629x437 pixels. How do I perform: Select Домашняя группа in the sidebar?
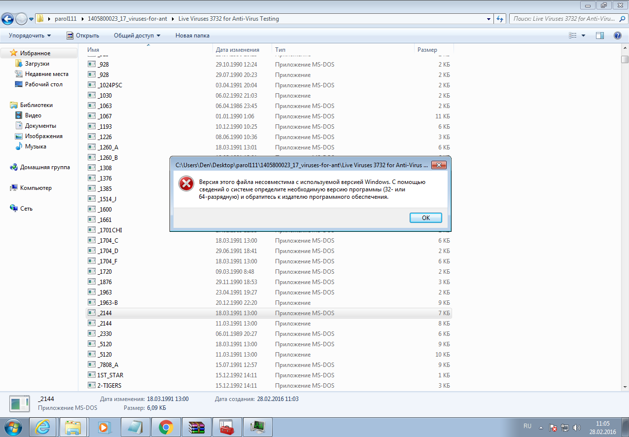(45, 167)
